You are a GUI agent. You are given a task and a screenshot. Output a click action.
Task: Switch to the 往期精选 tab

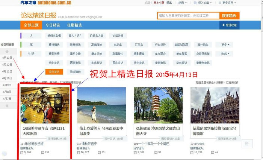[x=74, y=25]
